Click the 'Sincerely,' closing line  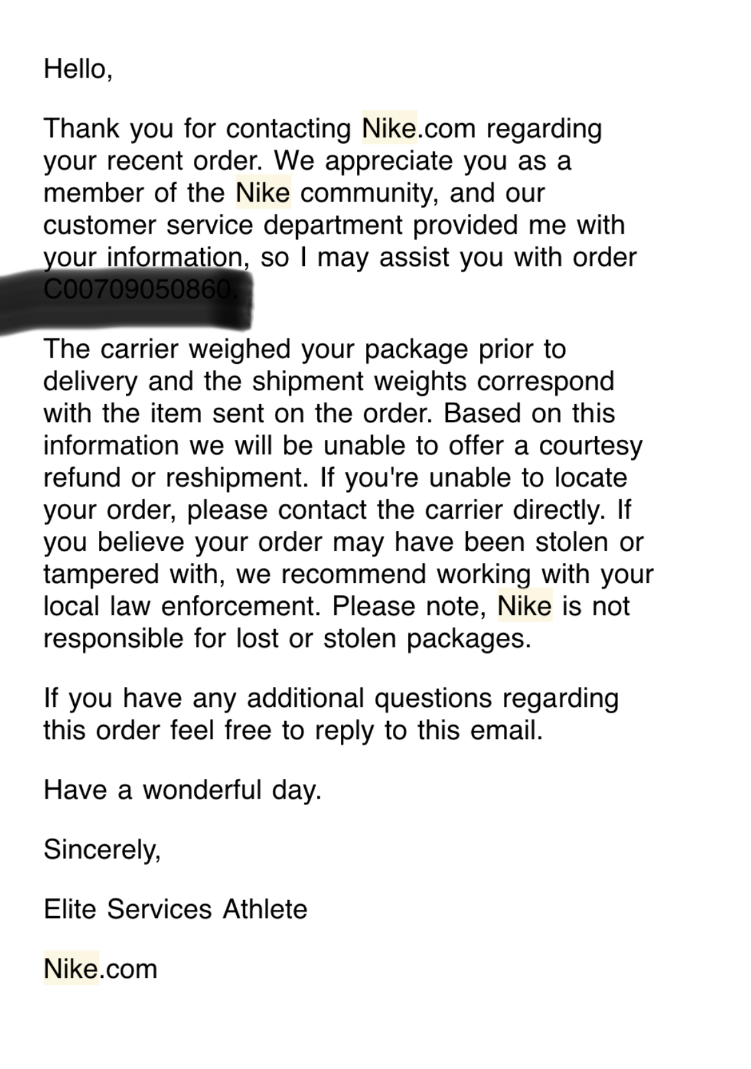[102, 849]
